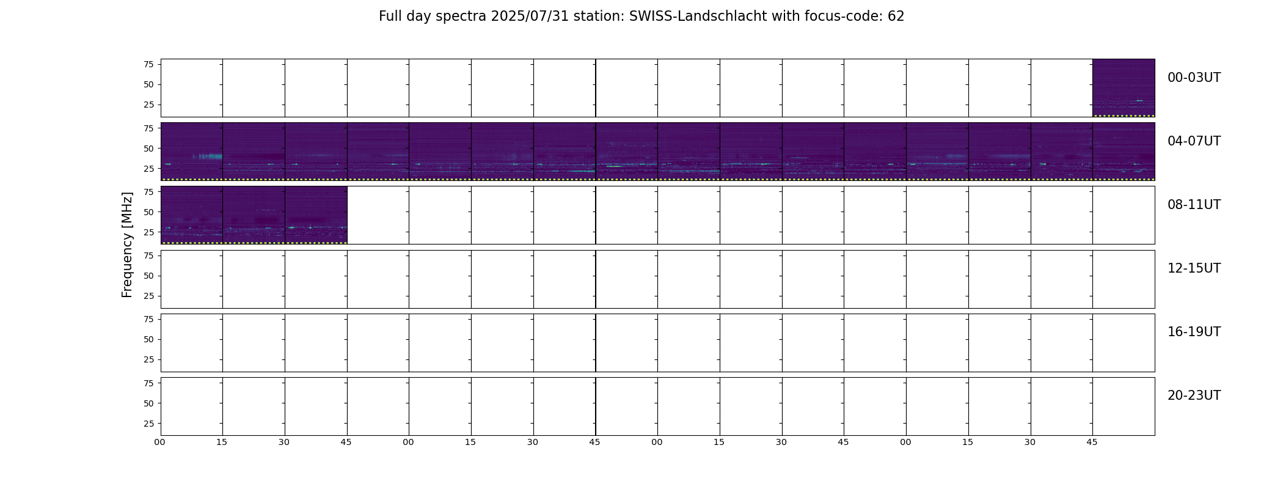Open the 07:15 spectrogram in the 04-07UT row
1283x489 pixels.
tap(1000, 152)
